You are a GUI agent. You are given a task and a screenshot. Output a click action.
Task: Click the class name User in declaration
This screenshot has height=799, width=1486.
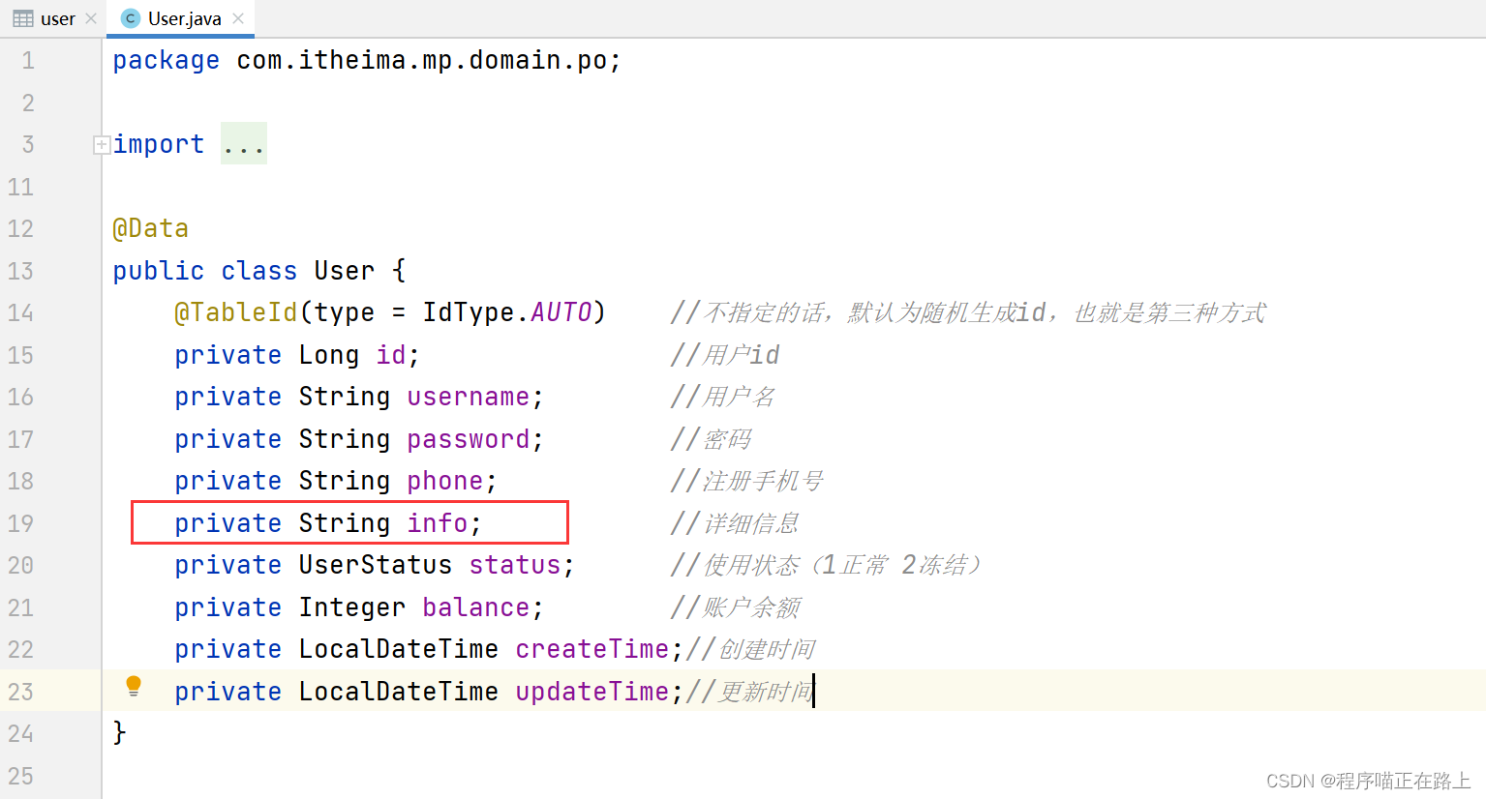click(344, 271)
